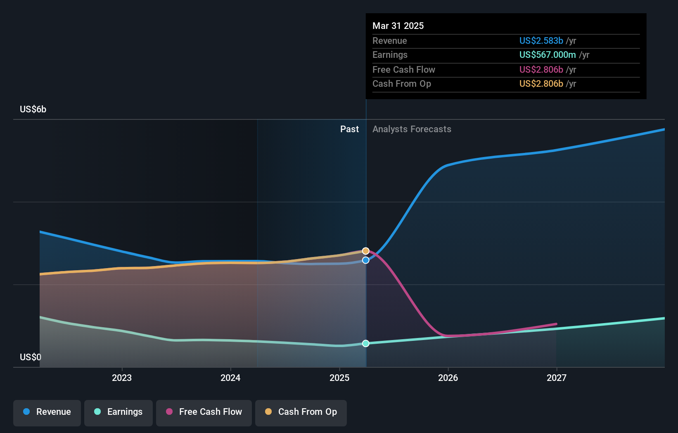Click the pink Free Cash Flow legend dot
The height and width of the screenshot is (433, 678).
tap(169, 412)
